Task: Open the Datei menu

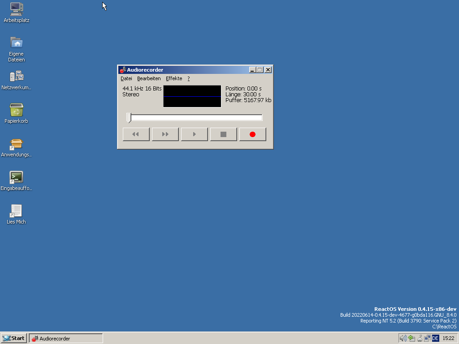Action: click(126, 78)
